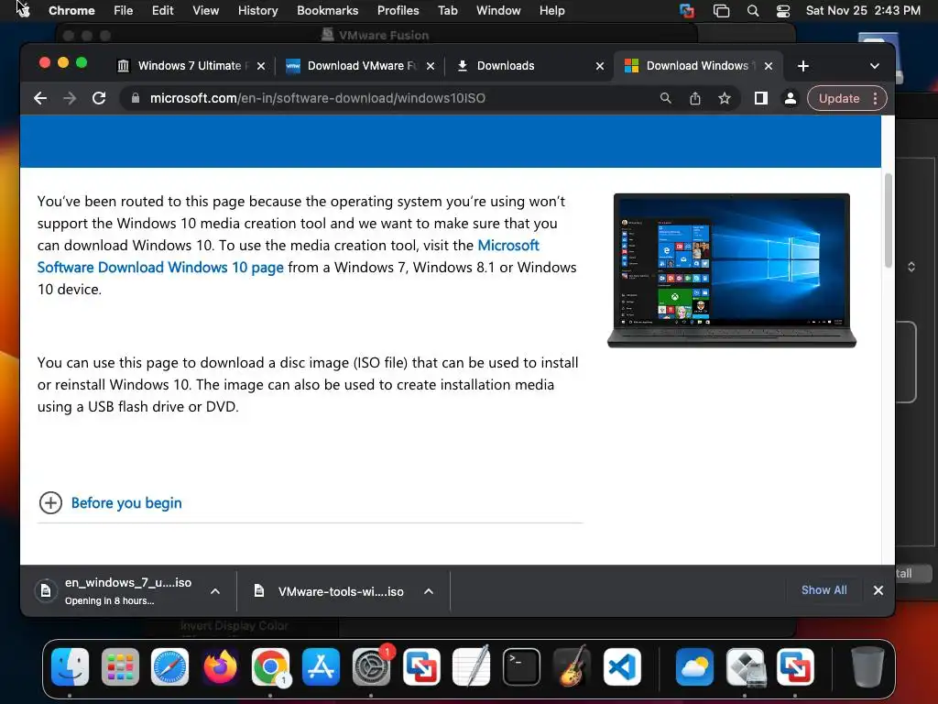Close the Downloads tab
The height and width of the screenshot is (704, 938).
coord(599,66)
